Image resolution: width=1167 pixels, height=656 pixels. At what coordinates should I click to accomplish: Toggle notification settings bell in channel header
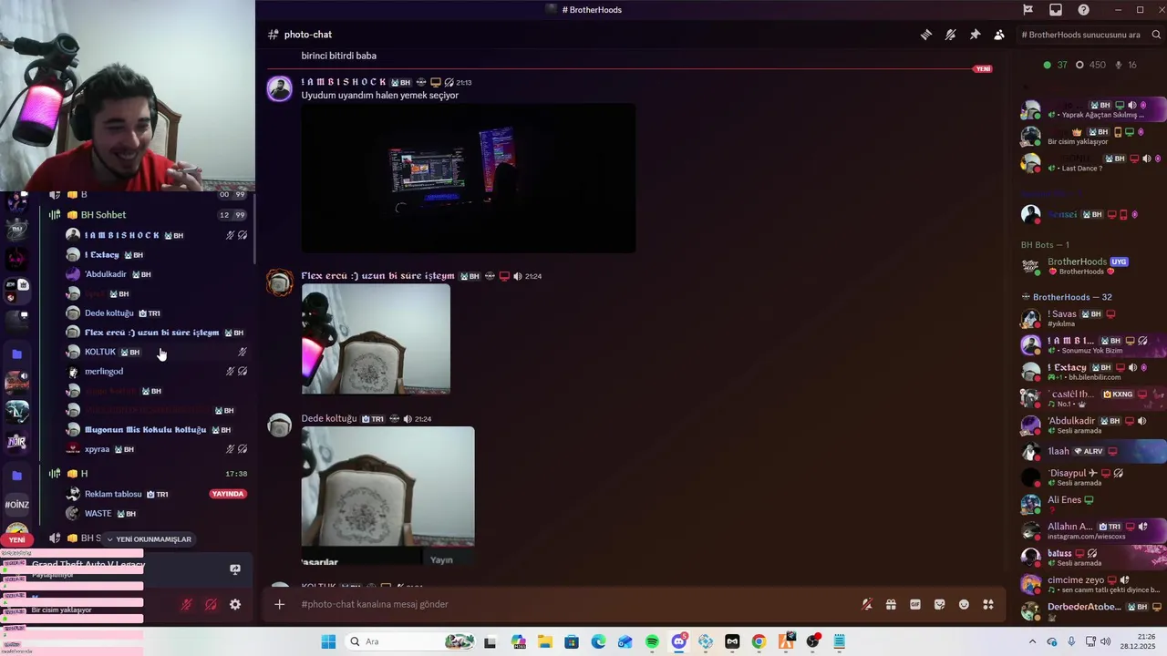point(951,35)
